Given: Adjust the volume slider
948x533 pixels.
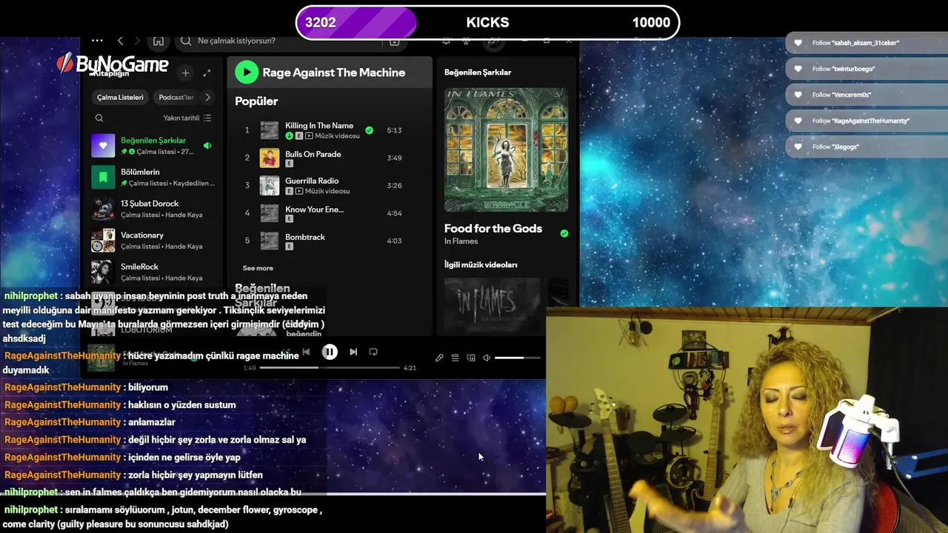Looking at the screenshot, I should click(x=518, y=358).
